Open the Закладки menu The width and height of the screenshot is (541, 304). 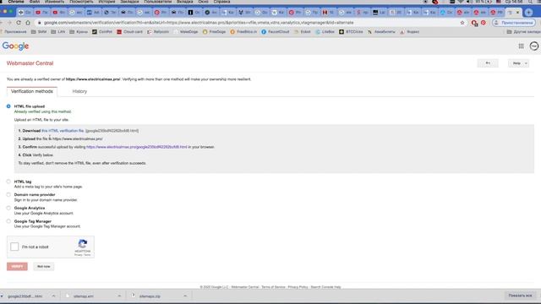tap(129, 2)
